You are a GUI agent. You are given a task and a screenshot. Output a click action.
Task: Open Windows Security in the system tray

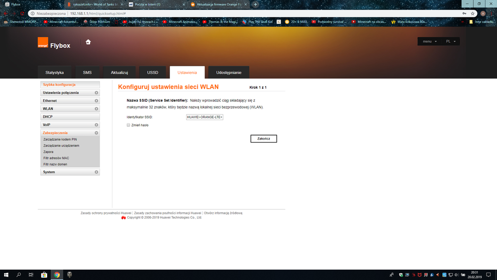[401, 275]
